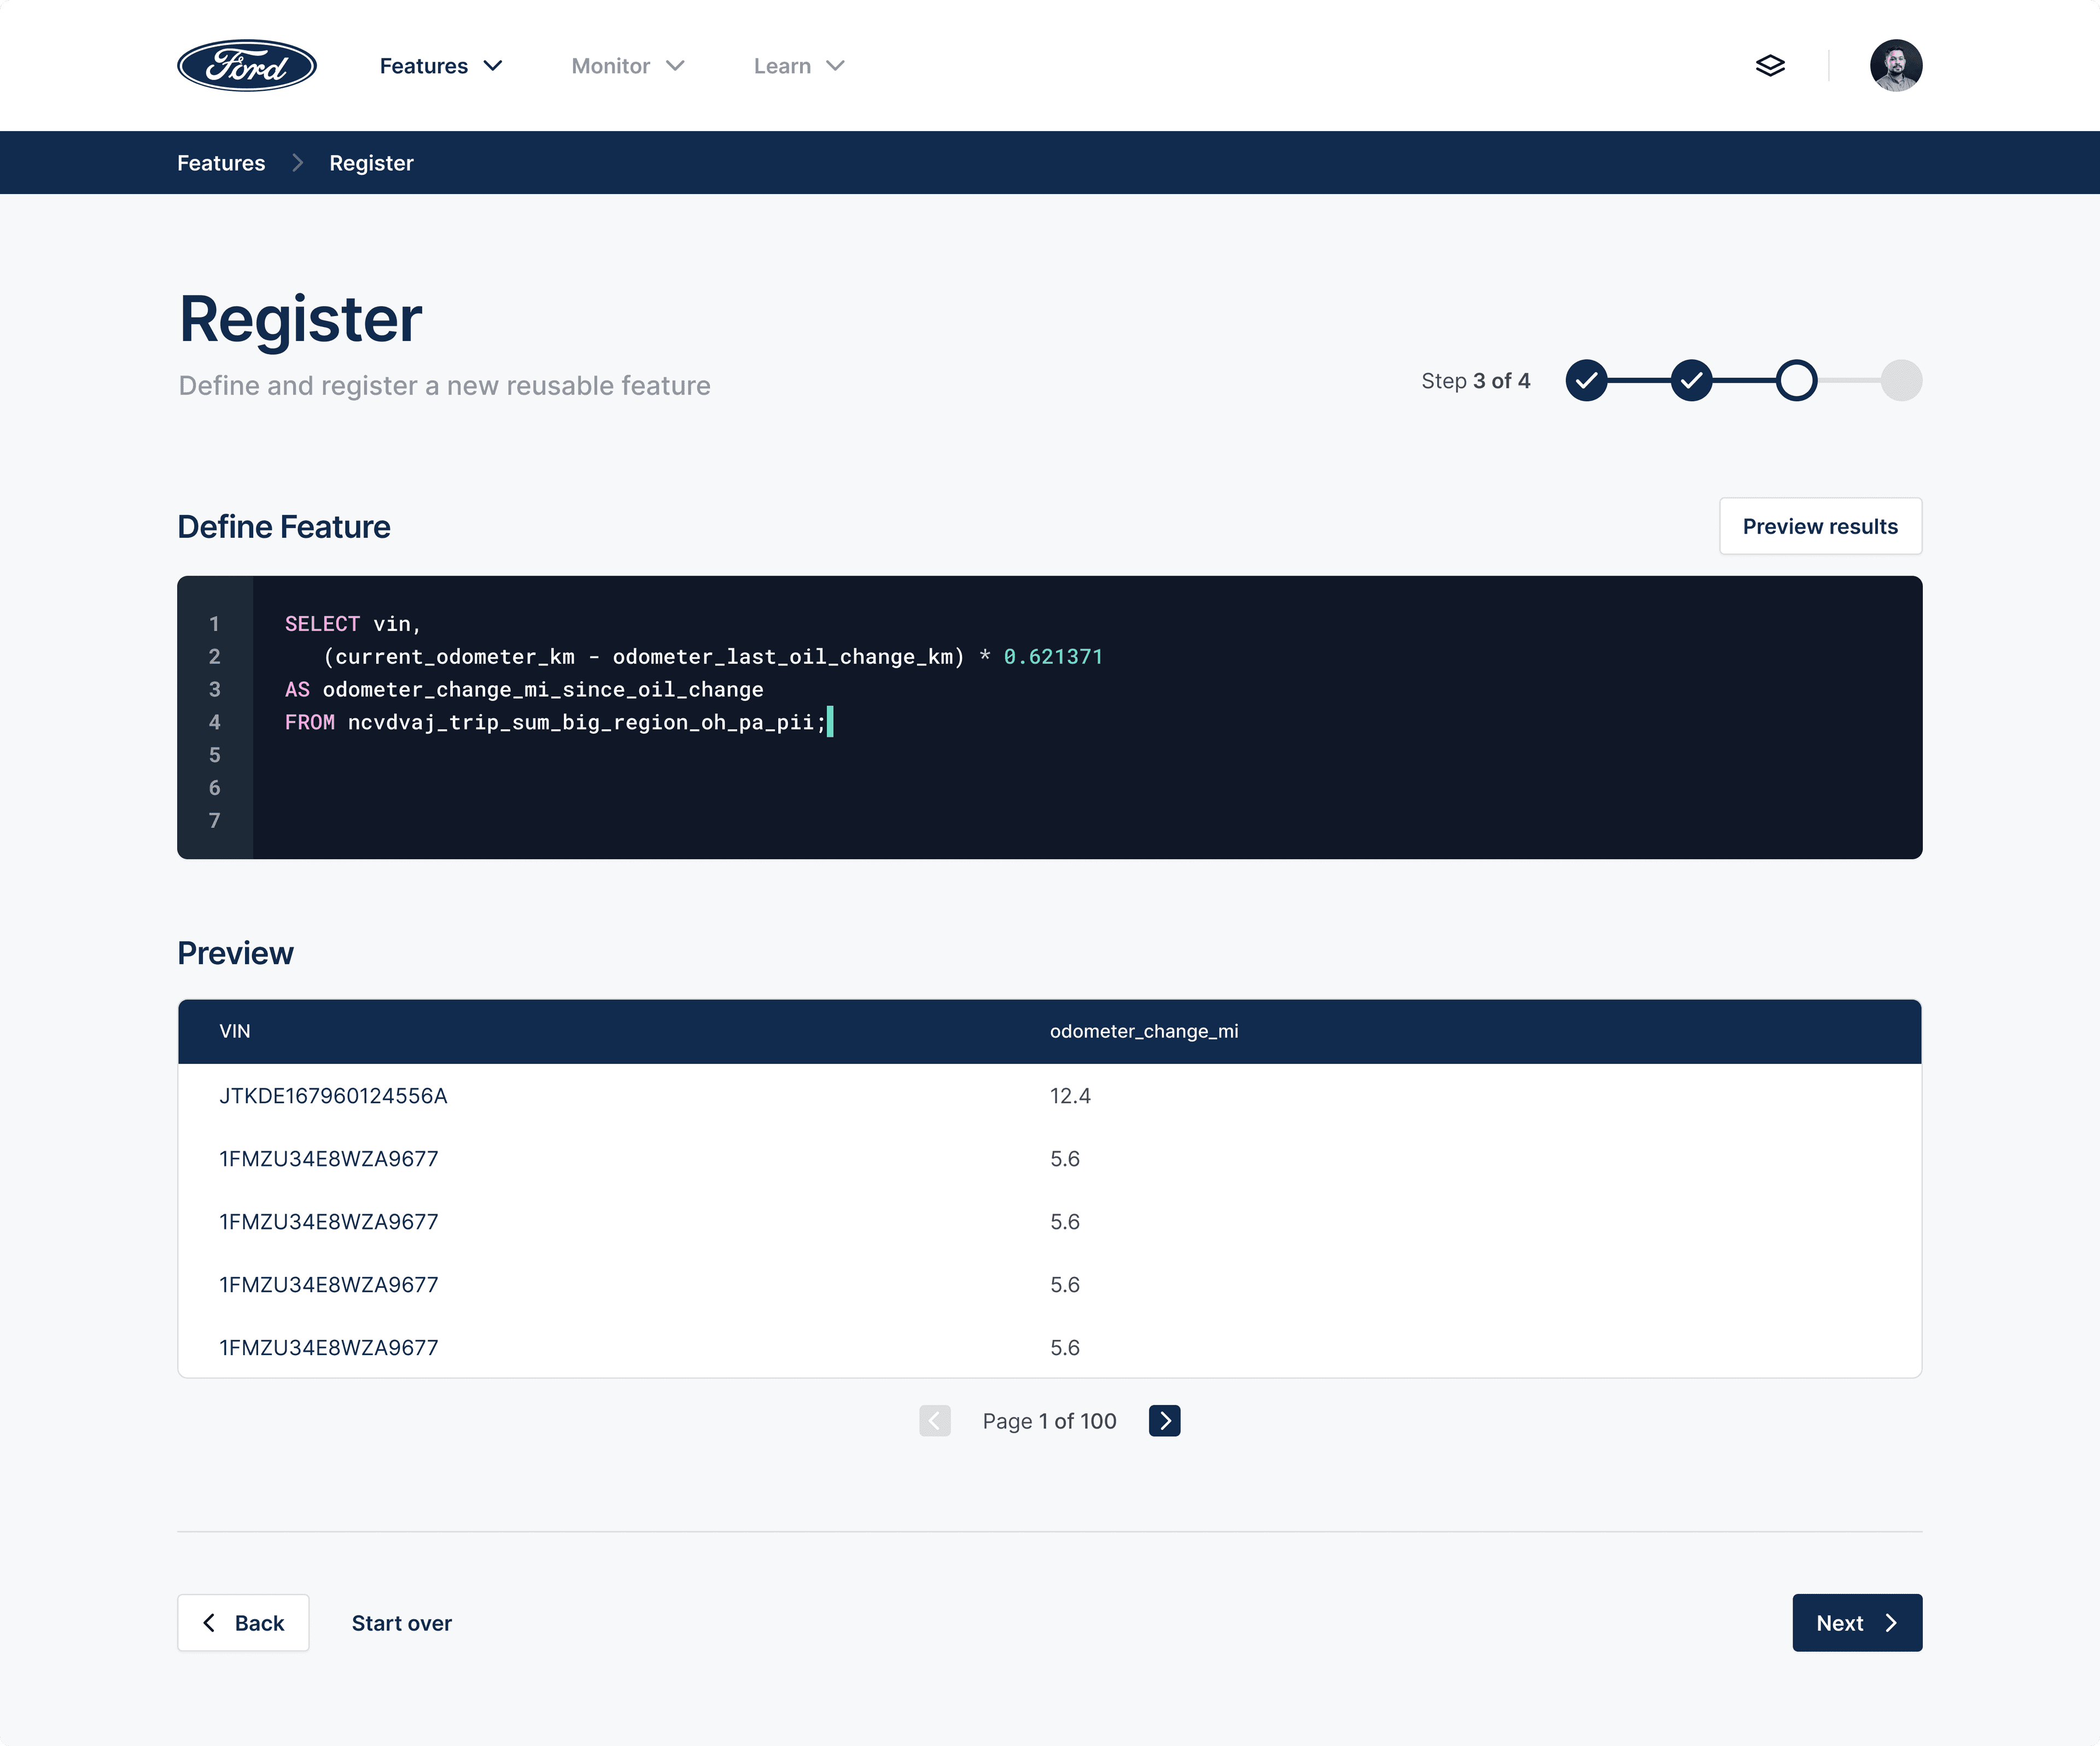Image resolution: width=2100 pixels, height=1746 pixels.
Task: Click second completed step checkmark
Action: tap(1691, 381)
